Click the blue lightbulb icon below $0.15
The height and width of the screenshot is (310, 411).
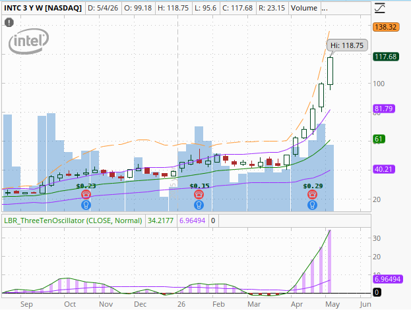[199, 205]
